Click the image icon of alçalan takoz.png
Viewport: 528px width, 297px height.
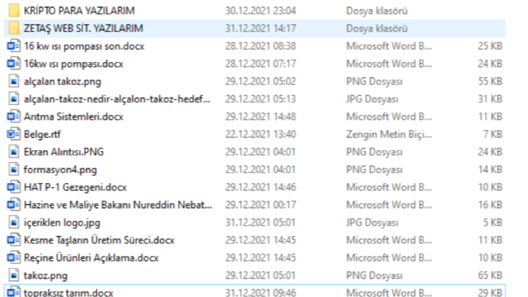click(13, 81)
